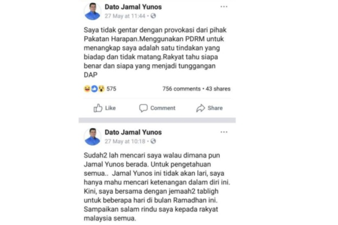Open the 27 May at 11:44 timestamp
This screenshot has height=225, width=338.
[125, 16]
